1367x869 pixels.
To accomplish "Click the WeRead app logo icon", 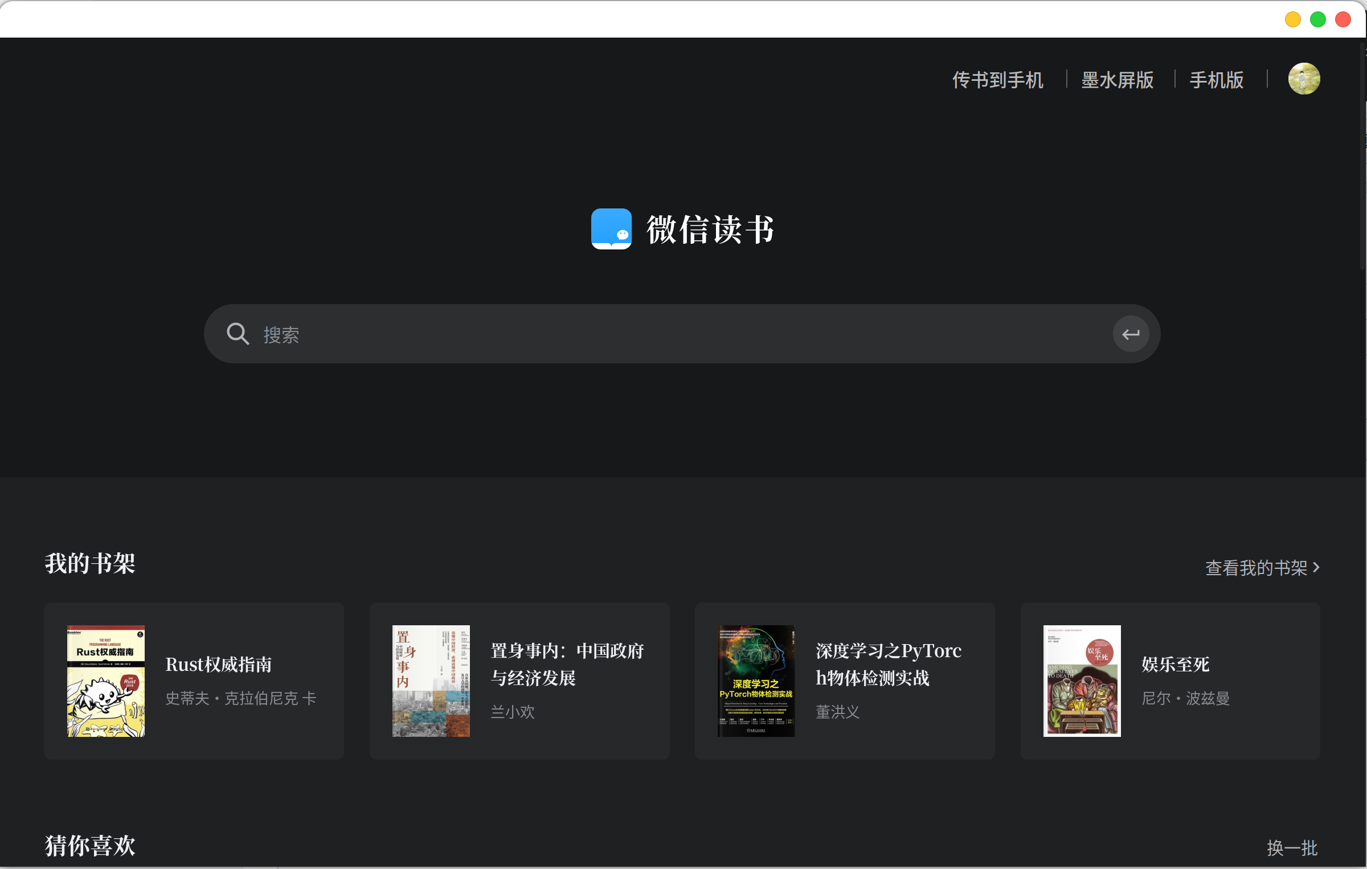I will [611, 229].
